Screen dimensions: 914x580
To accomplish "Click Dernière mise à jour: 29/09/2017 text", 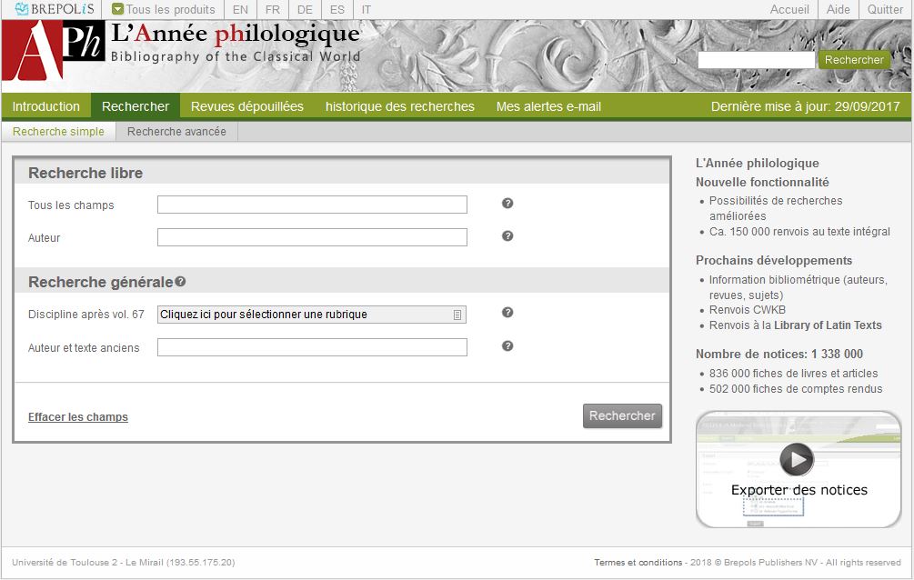I will coord(805,106).
